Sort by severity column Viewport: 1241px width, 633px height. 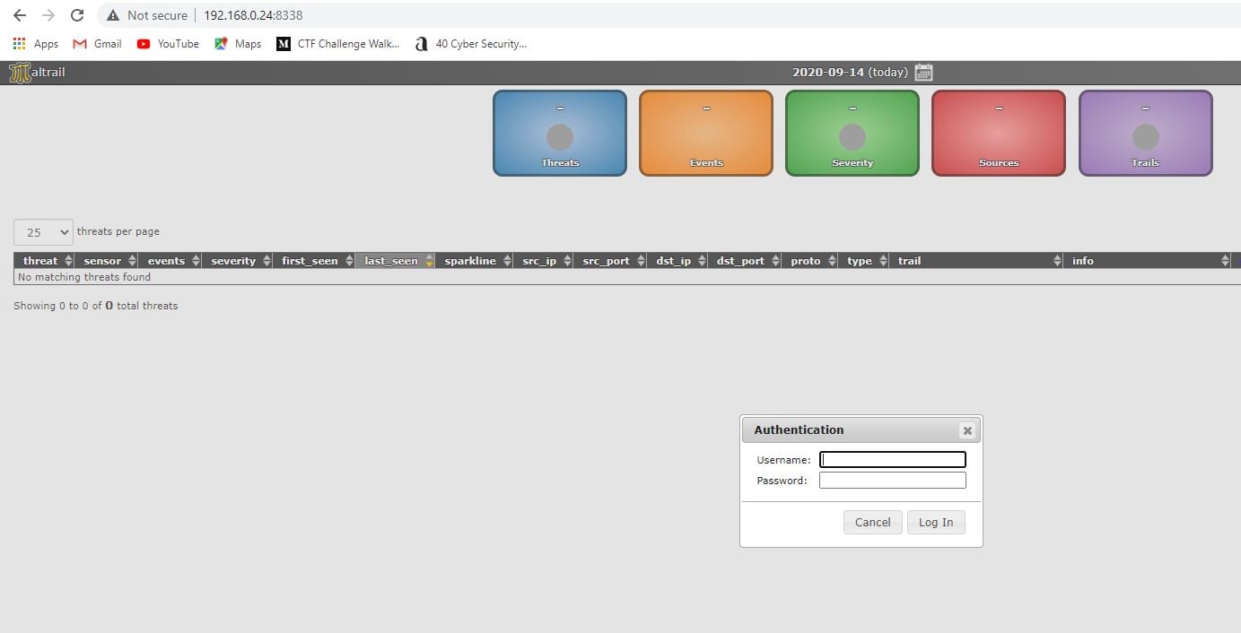coord(237,261)
